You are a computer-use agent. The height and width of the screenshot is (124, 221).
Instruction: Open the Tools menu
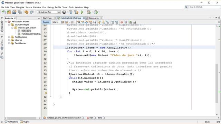coord(71,7)
